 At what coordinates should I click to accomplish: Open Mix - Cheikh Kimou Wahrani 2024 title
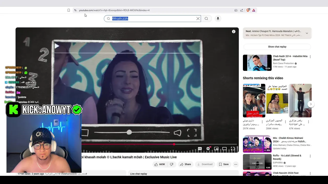(x=290, y=140)
